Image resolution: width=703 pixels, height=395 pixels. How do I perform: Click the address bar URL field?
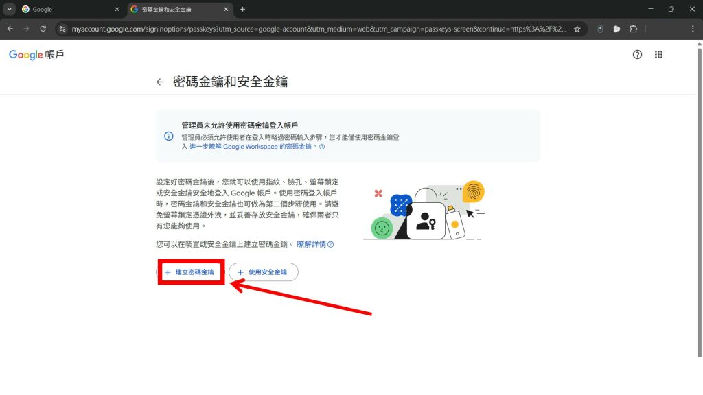point(316,29)
